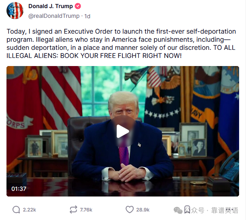Image resolution: width=246 pixels, height=220 pixels.
Task: Open the post via the 1d timestamp
Action: click(x=88, y=16)
